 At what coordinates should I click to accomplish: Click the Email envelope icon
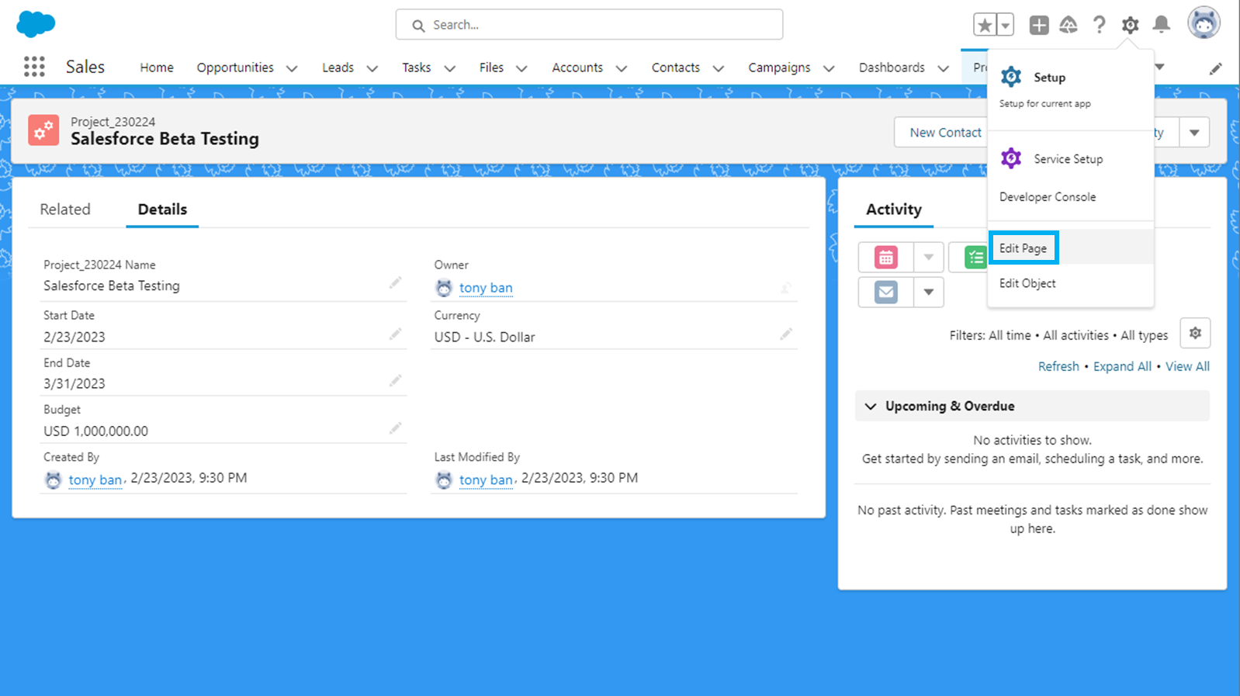pyautogui.click(x=885, y=292)
